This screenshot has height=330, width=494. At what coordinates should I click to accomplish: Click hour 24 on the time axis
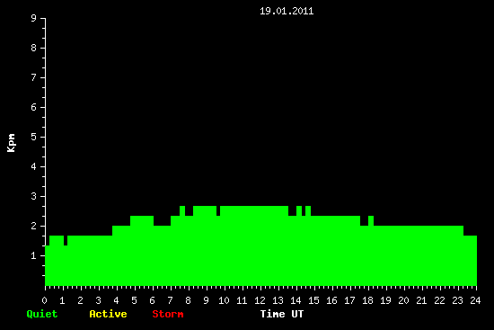(475, 300)
